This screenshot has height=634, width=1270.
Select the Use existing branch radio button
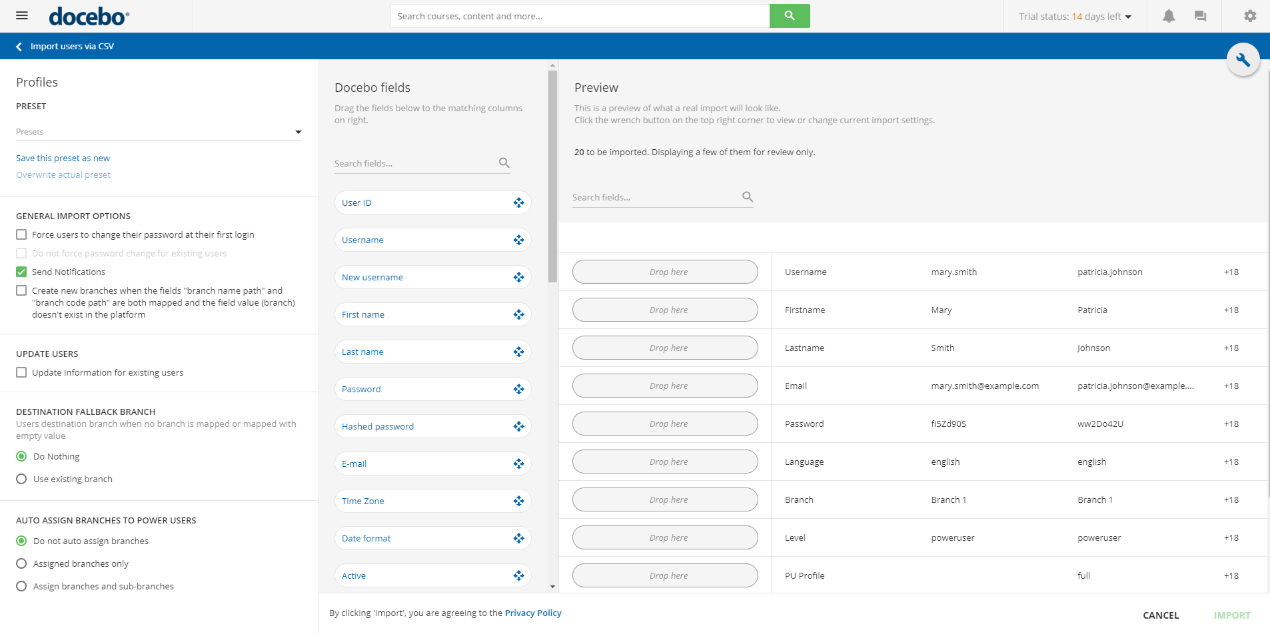pos(21,479)
